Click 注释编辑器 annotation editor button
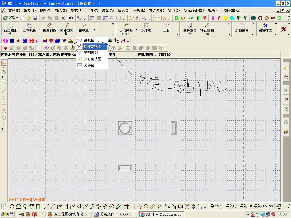The image size is (291, 218). click(190, 29)
